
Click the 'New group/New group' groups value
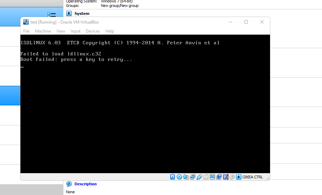click(120, 6)
